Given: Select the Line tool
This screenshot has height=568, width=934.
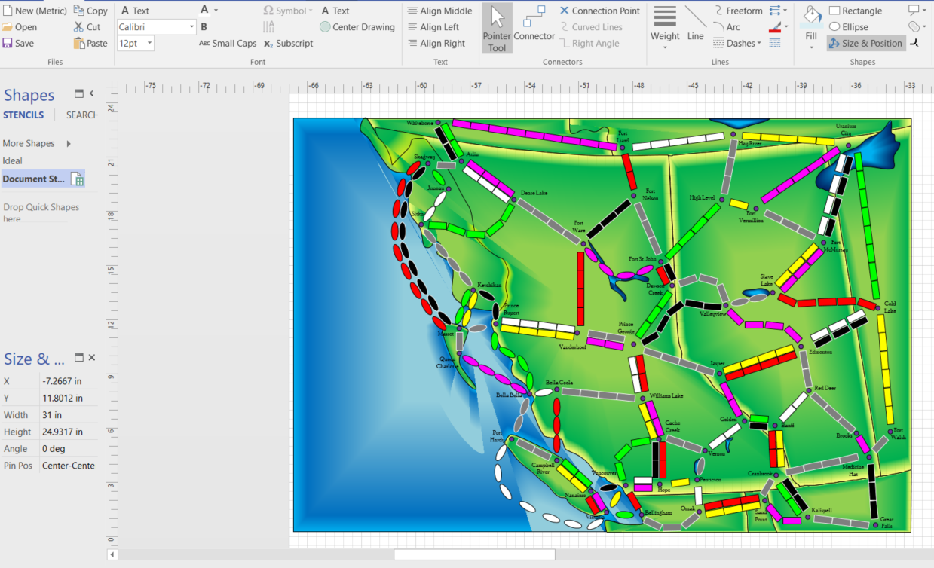Looking at the screenshot, I should click(695, 28).
